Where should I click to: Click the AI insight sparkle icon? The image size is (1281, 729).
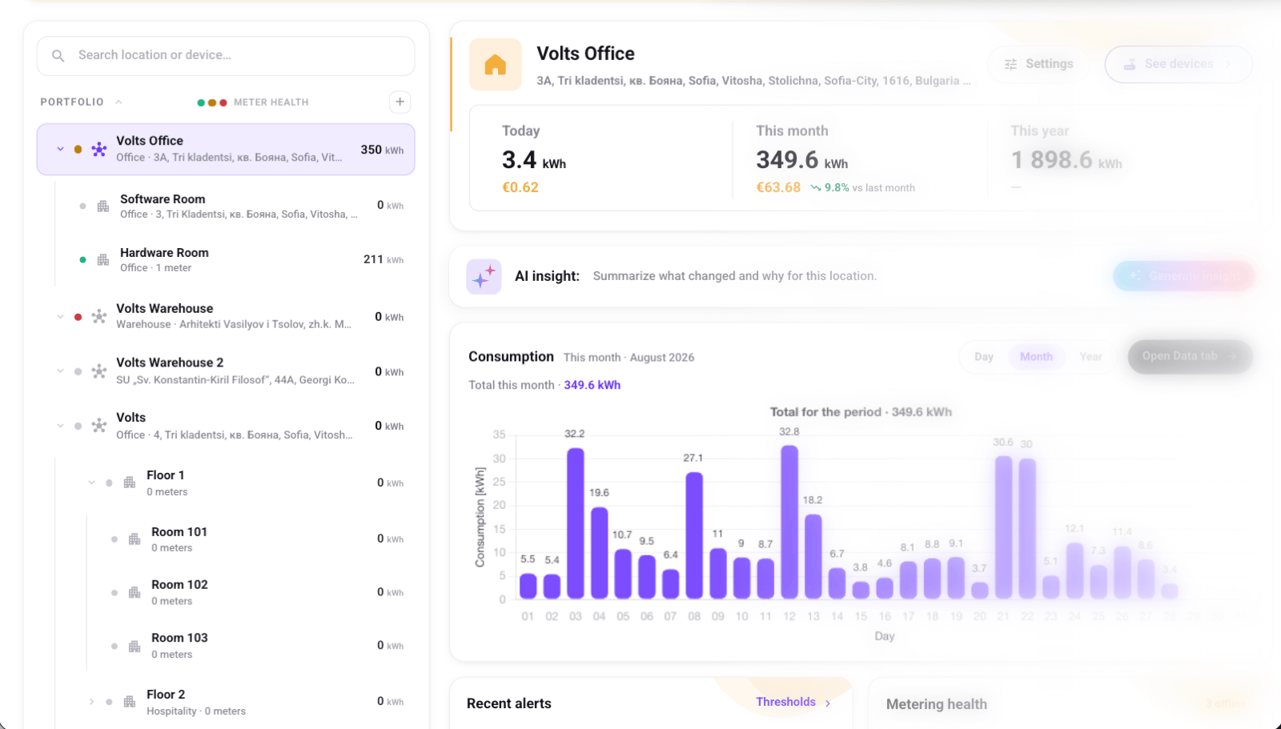(484, 277)
